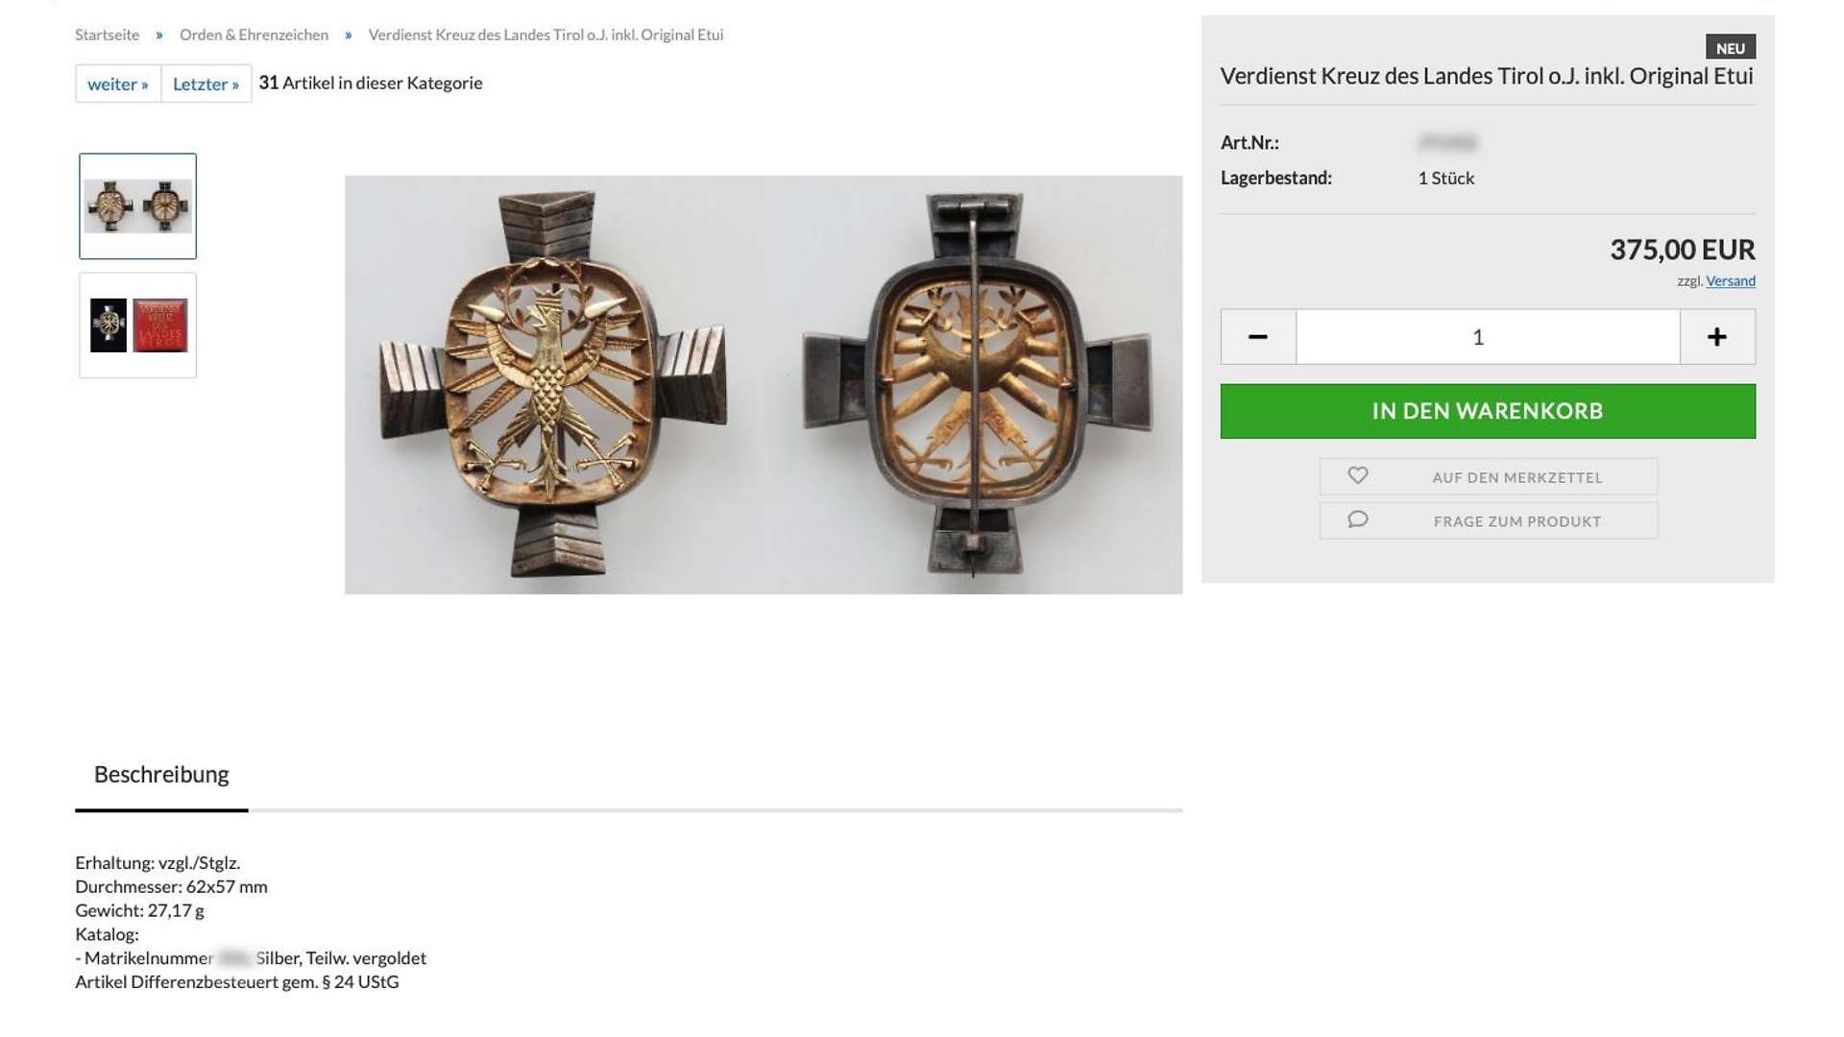Go to next article with weiter
The image size is (1844, 1037).
click(118, 84)
